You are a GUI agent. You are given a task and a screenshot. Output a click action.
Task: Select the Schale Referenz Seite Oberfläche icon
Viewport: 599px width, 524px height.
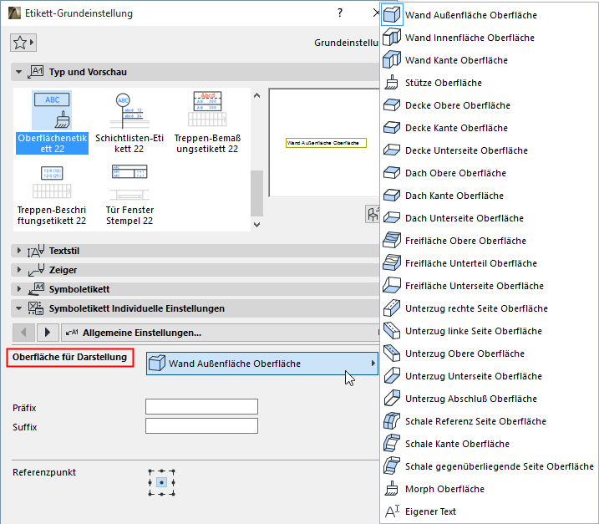click(x=392, y=421)
